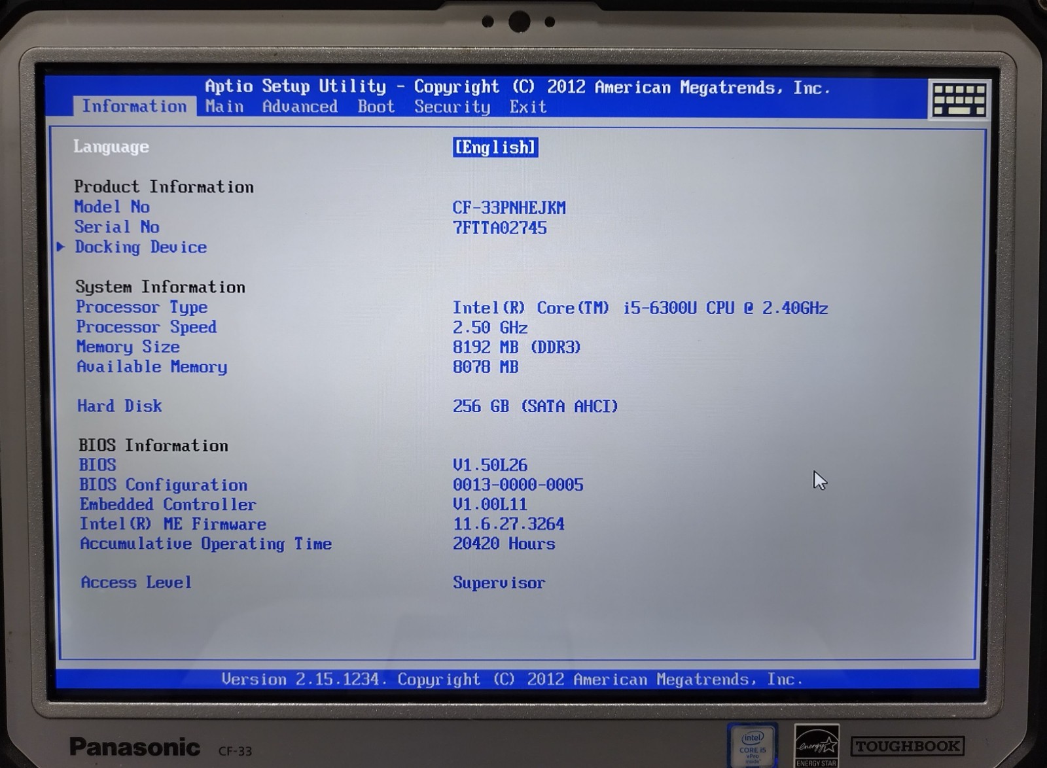Click the Model No label
The image size is (1047, 768).
(x=112, y=207)
